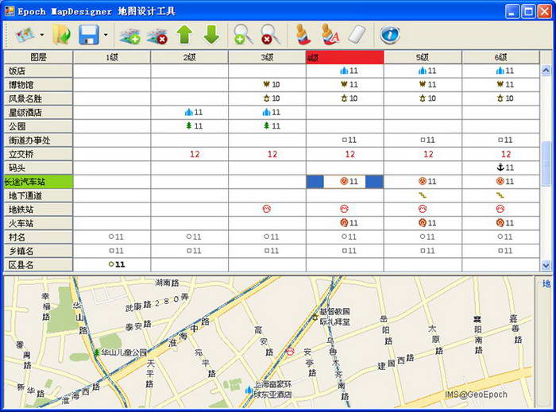
Task: Click the green down arrow icon
Action: point(212,35)
